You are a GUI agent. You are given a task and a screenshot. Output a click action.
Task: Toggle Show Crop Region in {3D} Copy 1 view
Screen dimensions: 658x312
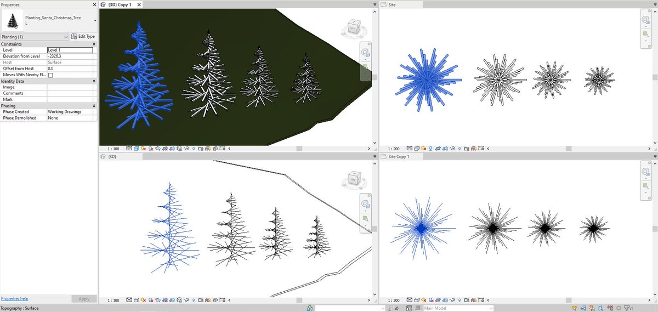[172, 148]
